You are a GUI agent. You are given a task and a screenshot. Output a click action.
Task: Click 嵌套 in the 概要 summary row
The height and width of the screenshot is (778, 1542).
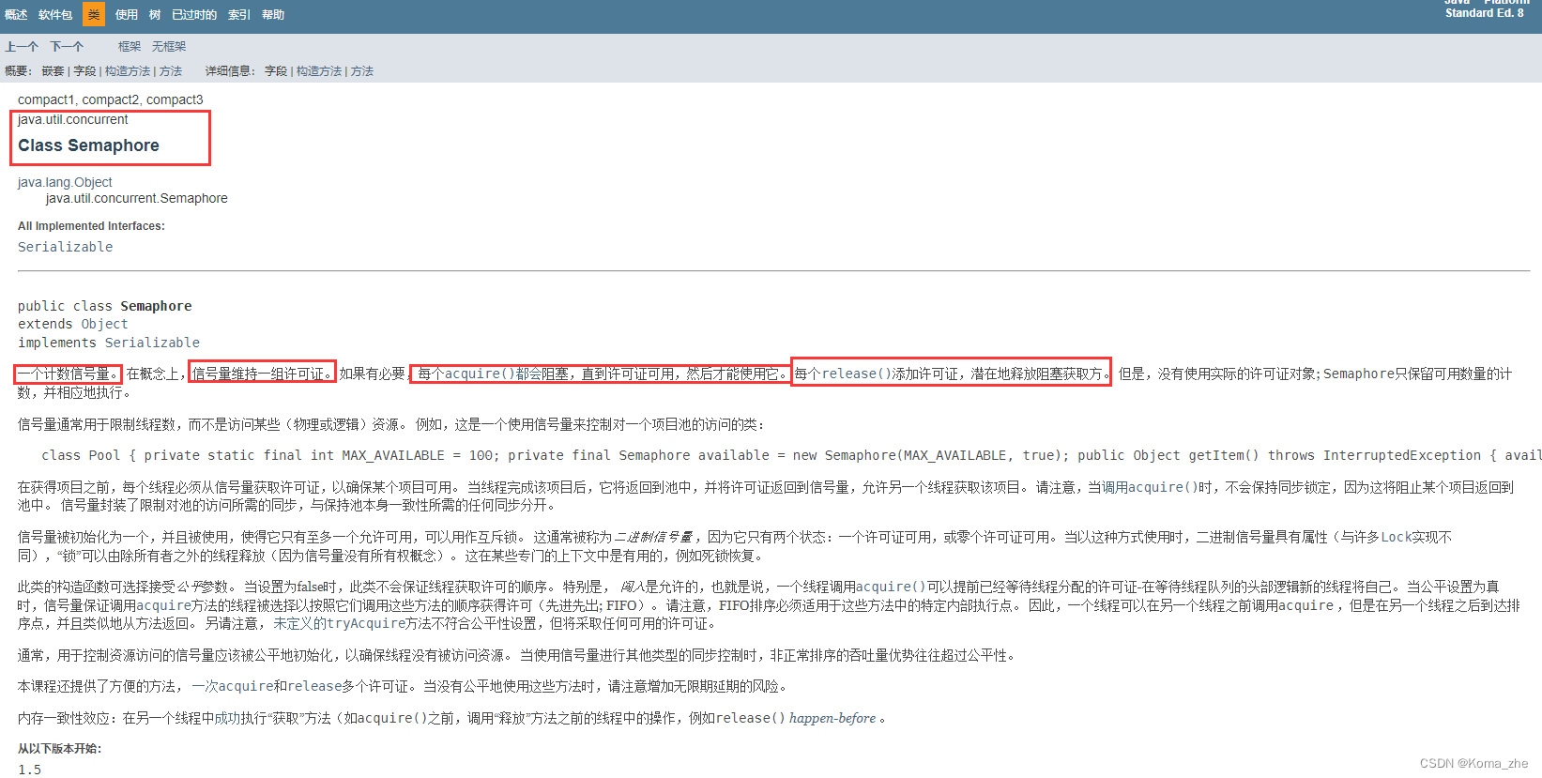(x=53, y=71)
